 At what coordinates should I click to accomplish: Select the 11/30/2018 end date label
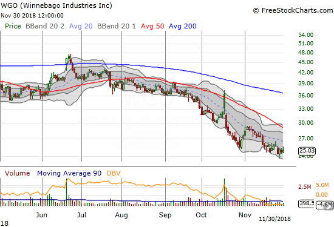(x=274, y=219)
